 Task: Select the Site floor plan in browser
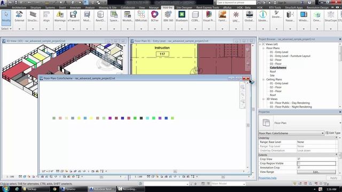tap(272, 76)
